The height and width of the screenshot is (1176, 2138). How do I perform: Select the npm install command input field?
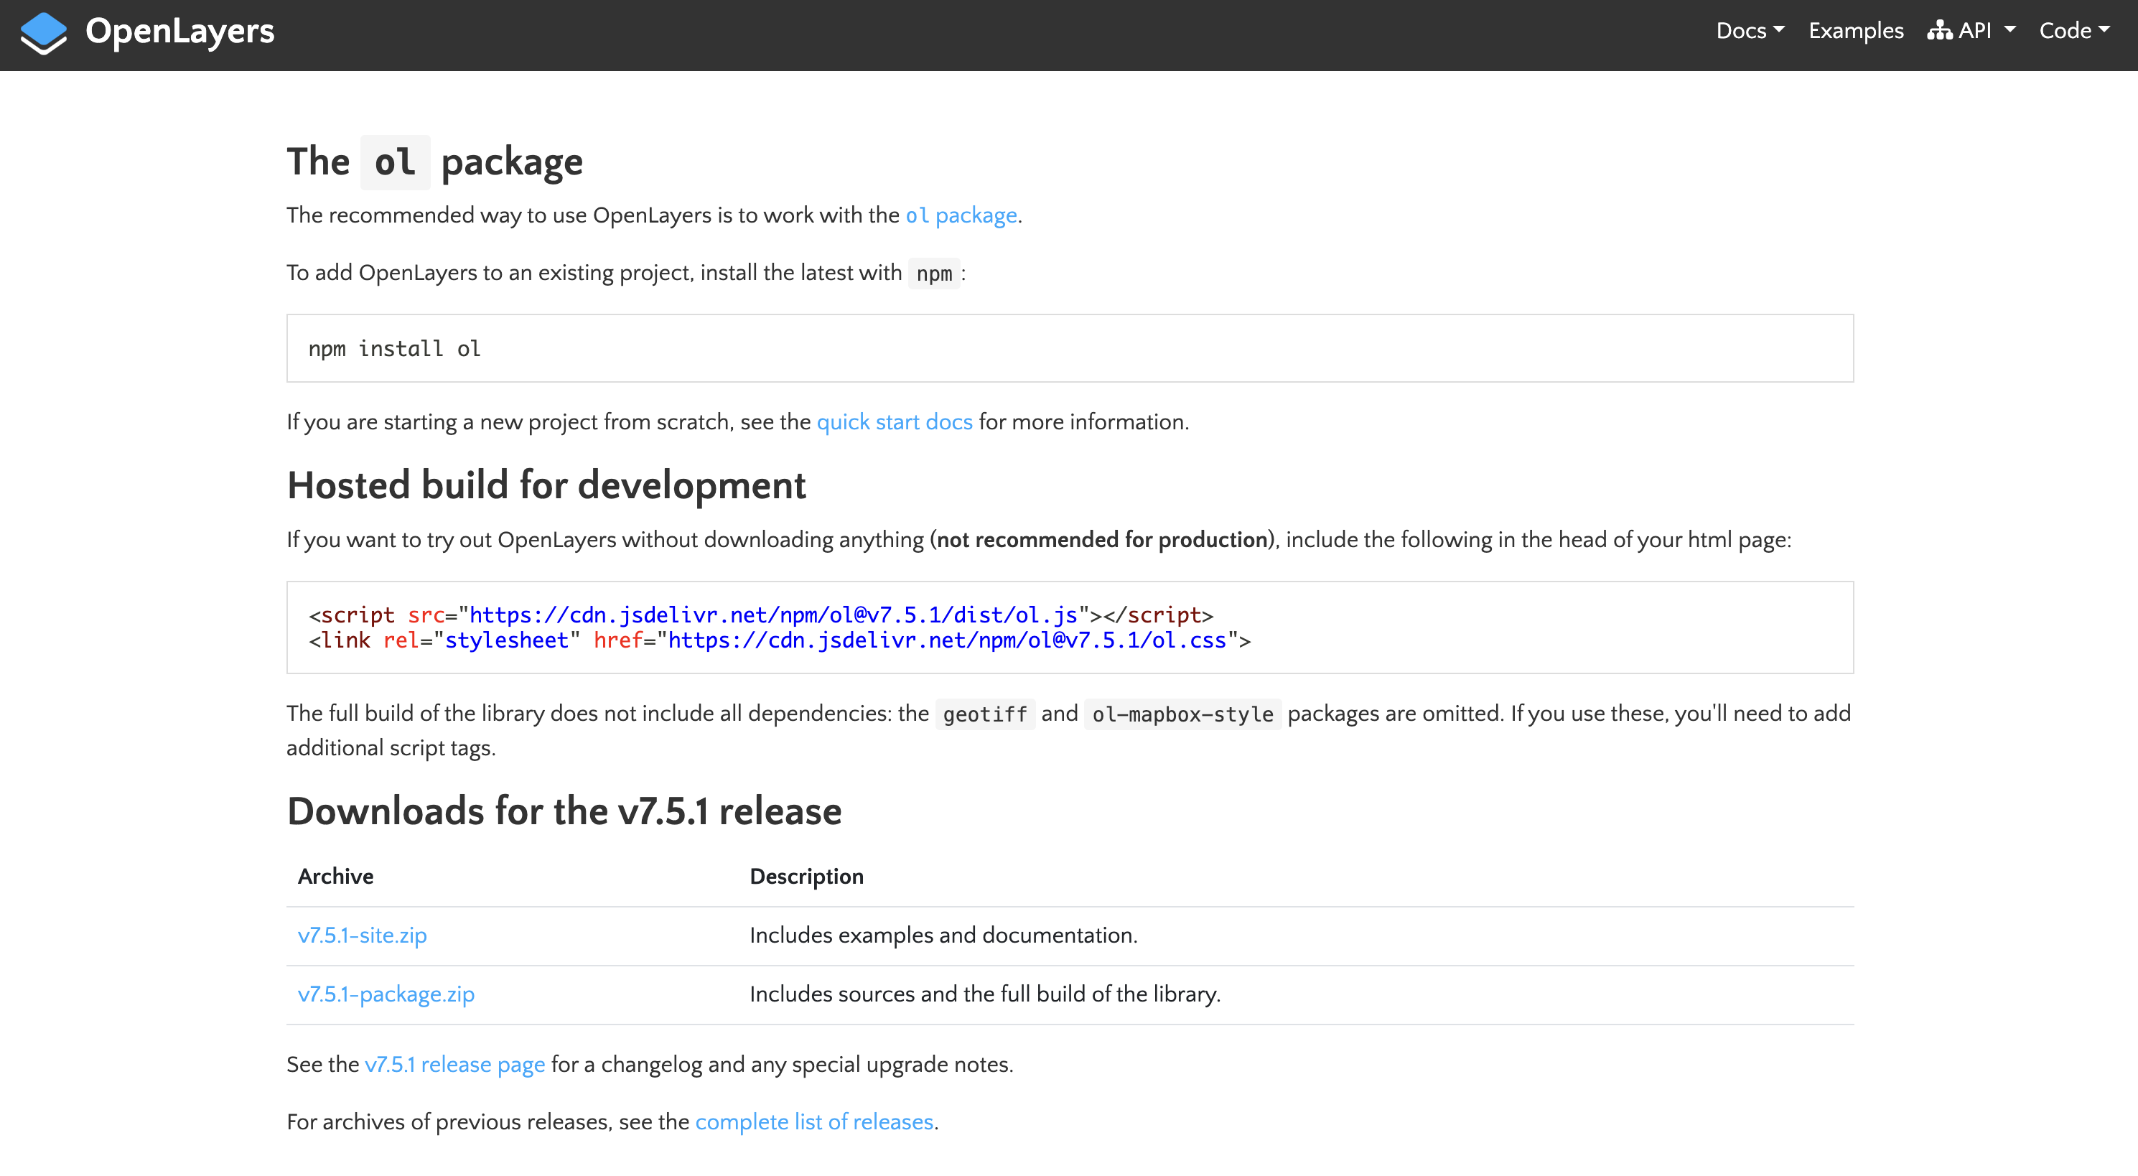click(x=1068, y=347)
